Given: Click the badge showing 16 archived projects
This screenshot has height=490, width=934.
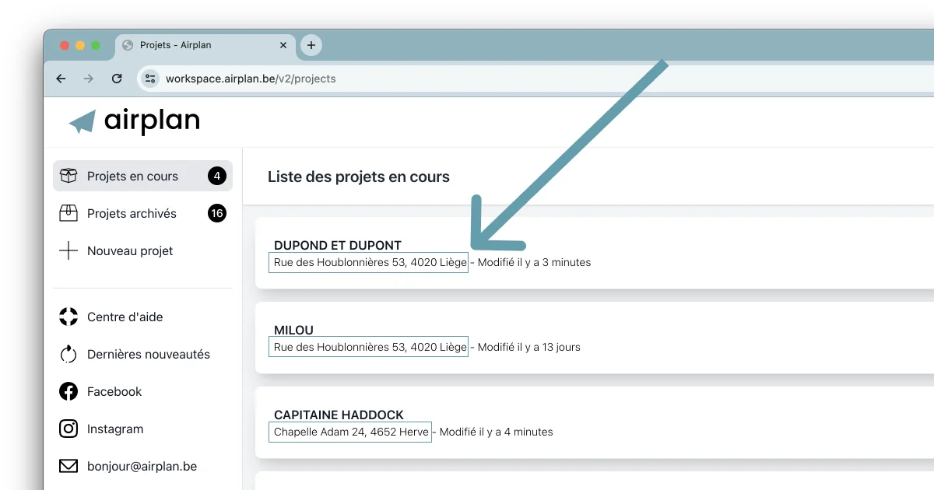Looking at the screenshot, I should tap(217, 213).
